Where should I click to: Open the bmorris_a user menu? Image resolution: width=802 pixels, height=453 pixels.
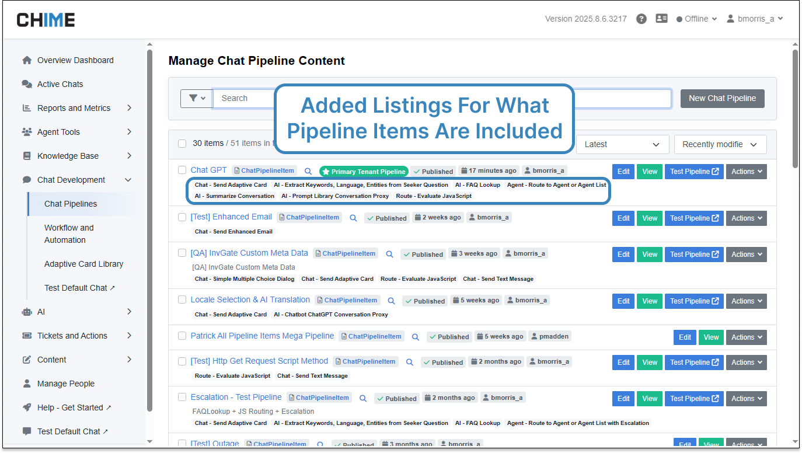(755, 19)
